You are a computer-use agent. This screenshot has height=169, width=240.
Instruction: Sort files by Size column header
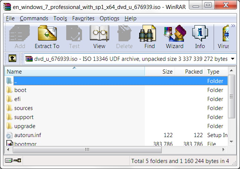coord(159,71)
